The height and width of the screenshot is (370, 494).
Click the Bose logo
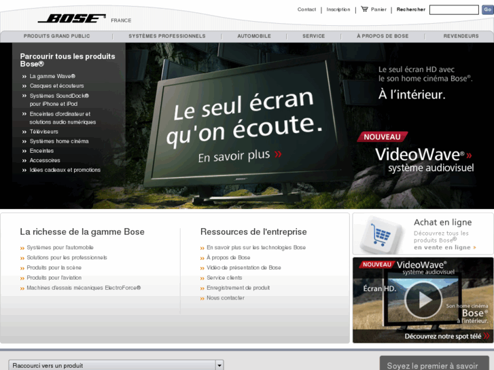pos(72,18)
